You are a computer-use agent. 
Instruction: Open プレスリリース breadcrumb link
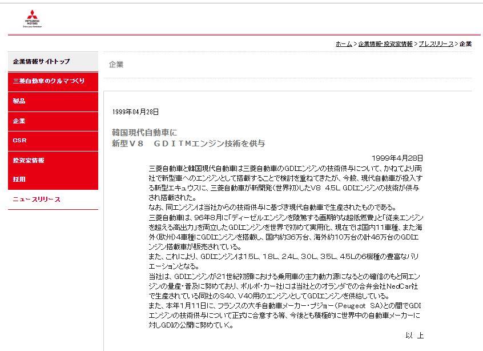point(436,44)
